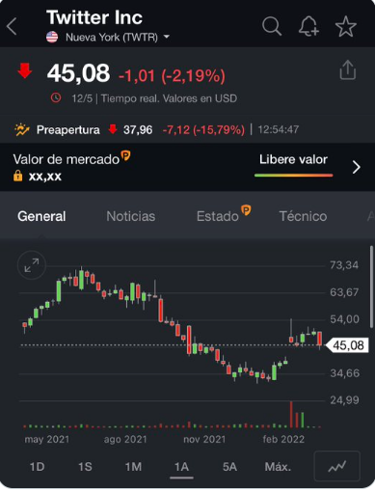Screen dimensions: 375x493
Task: Tap the Libere valor link
Action: pos(293,160)
